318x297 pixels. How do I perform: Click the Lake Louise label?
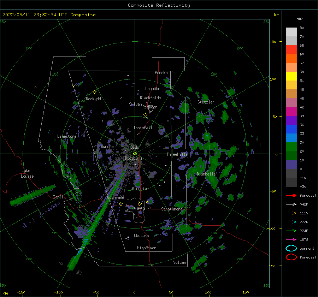(27, 173)
